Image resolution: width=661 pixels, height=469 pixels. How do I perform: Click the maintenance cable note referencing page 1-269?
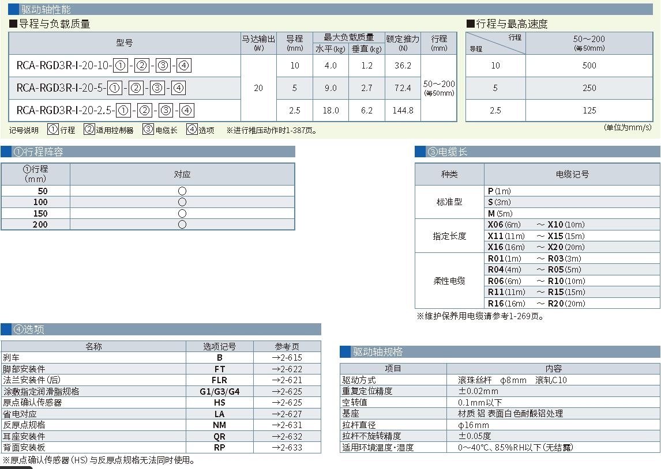tap(480, 316)
